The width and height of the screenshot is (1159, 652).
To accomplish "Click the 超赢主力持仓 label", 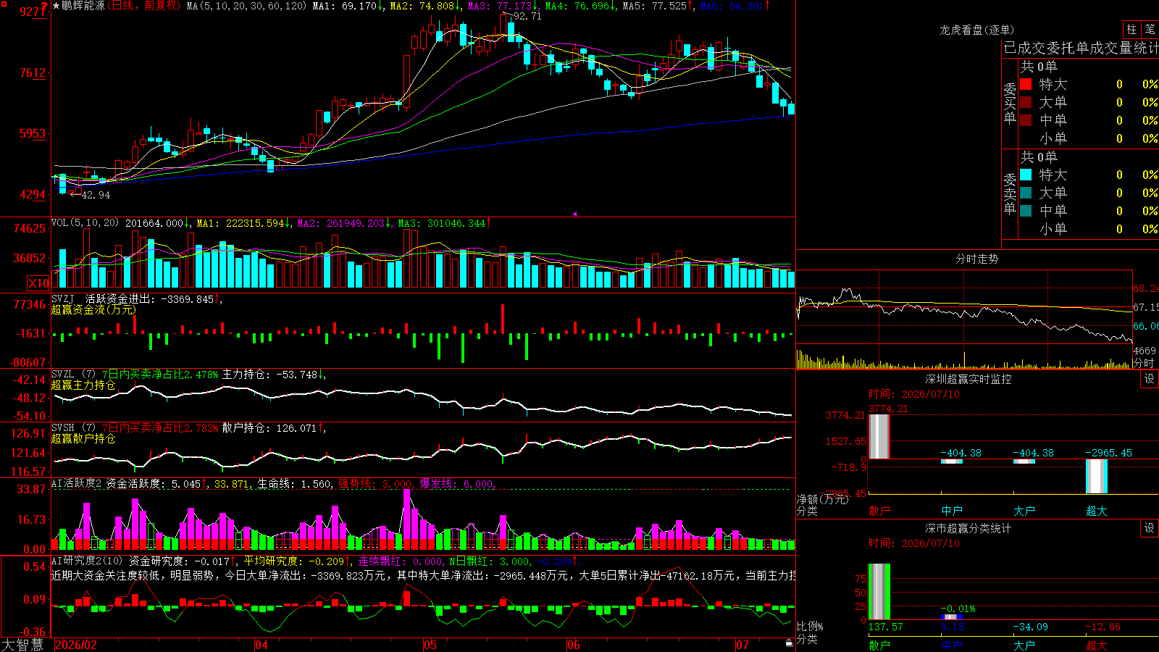I will click(83, 385).
